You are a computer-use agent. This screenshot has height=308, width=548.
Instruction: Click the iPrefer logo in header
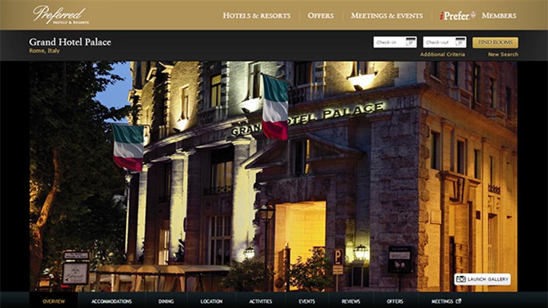[x=457, y=16]
